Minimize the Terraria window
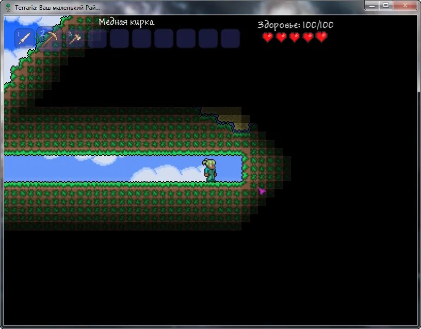This screenshot has height=329, width=421. point(372,5)
